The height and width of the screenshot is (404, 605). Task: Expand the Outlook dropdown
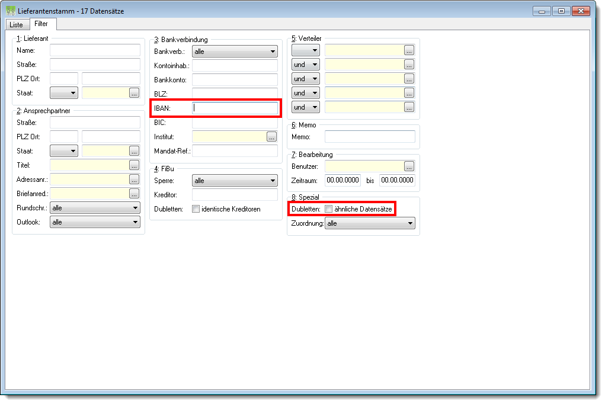point(95,222)
